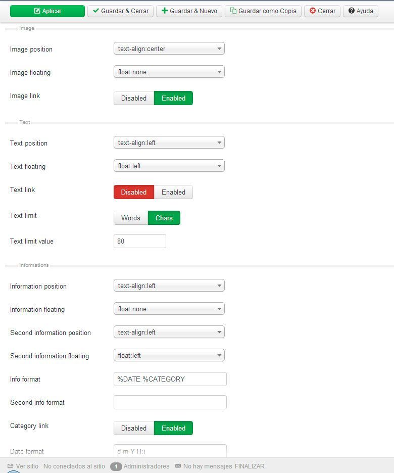Open Text position dropdown
Viewport: 394px width, 473px height.
169,143
